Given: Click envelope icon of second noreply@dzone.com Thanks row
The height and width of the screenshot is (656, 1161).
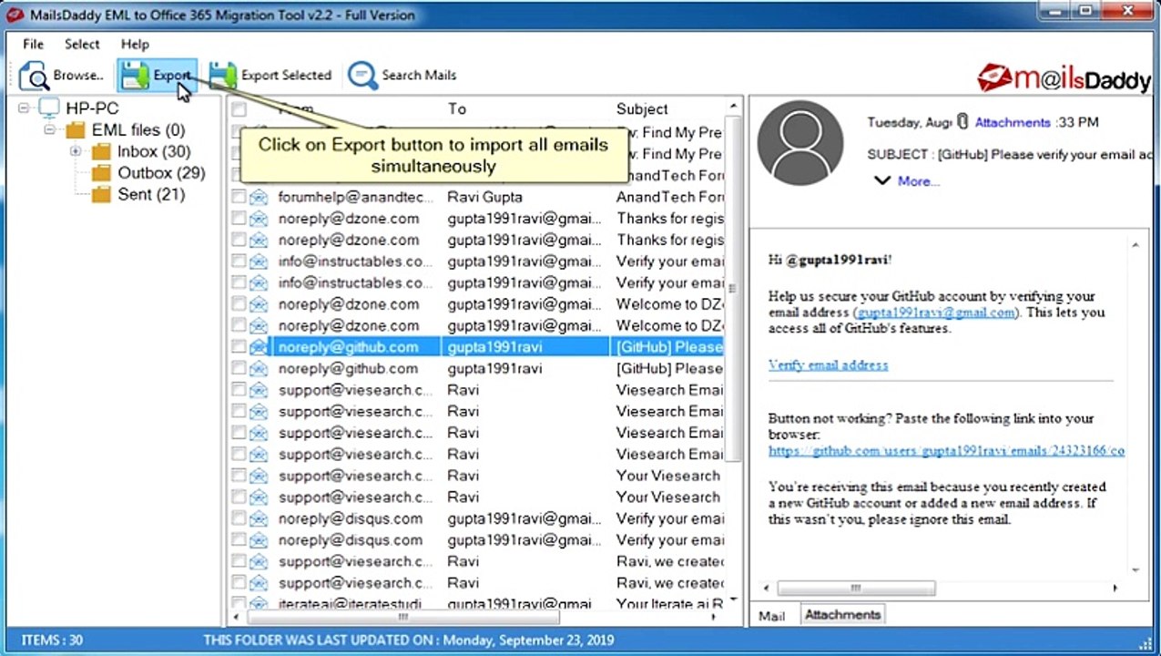Looking at the screenshot, I should click(259, 240).
